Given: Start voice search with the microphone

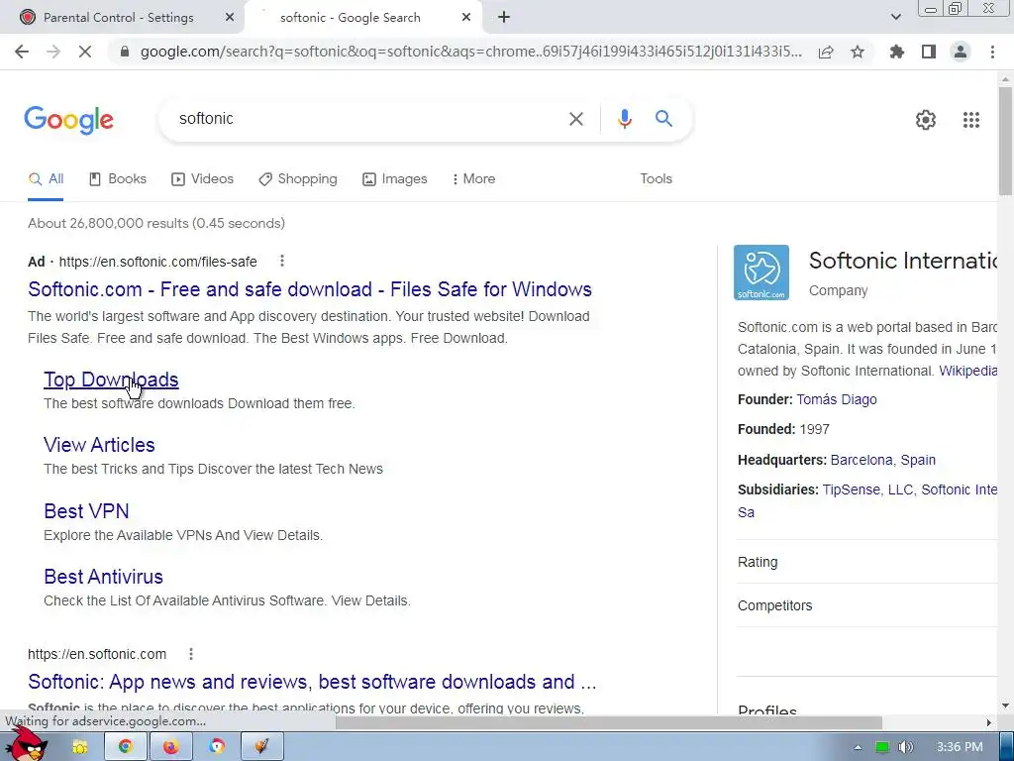Looking at the screenshot, I should (x=624, y=119).
